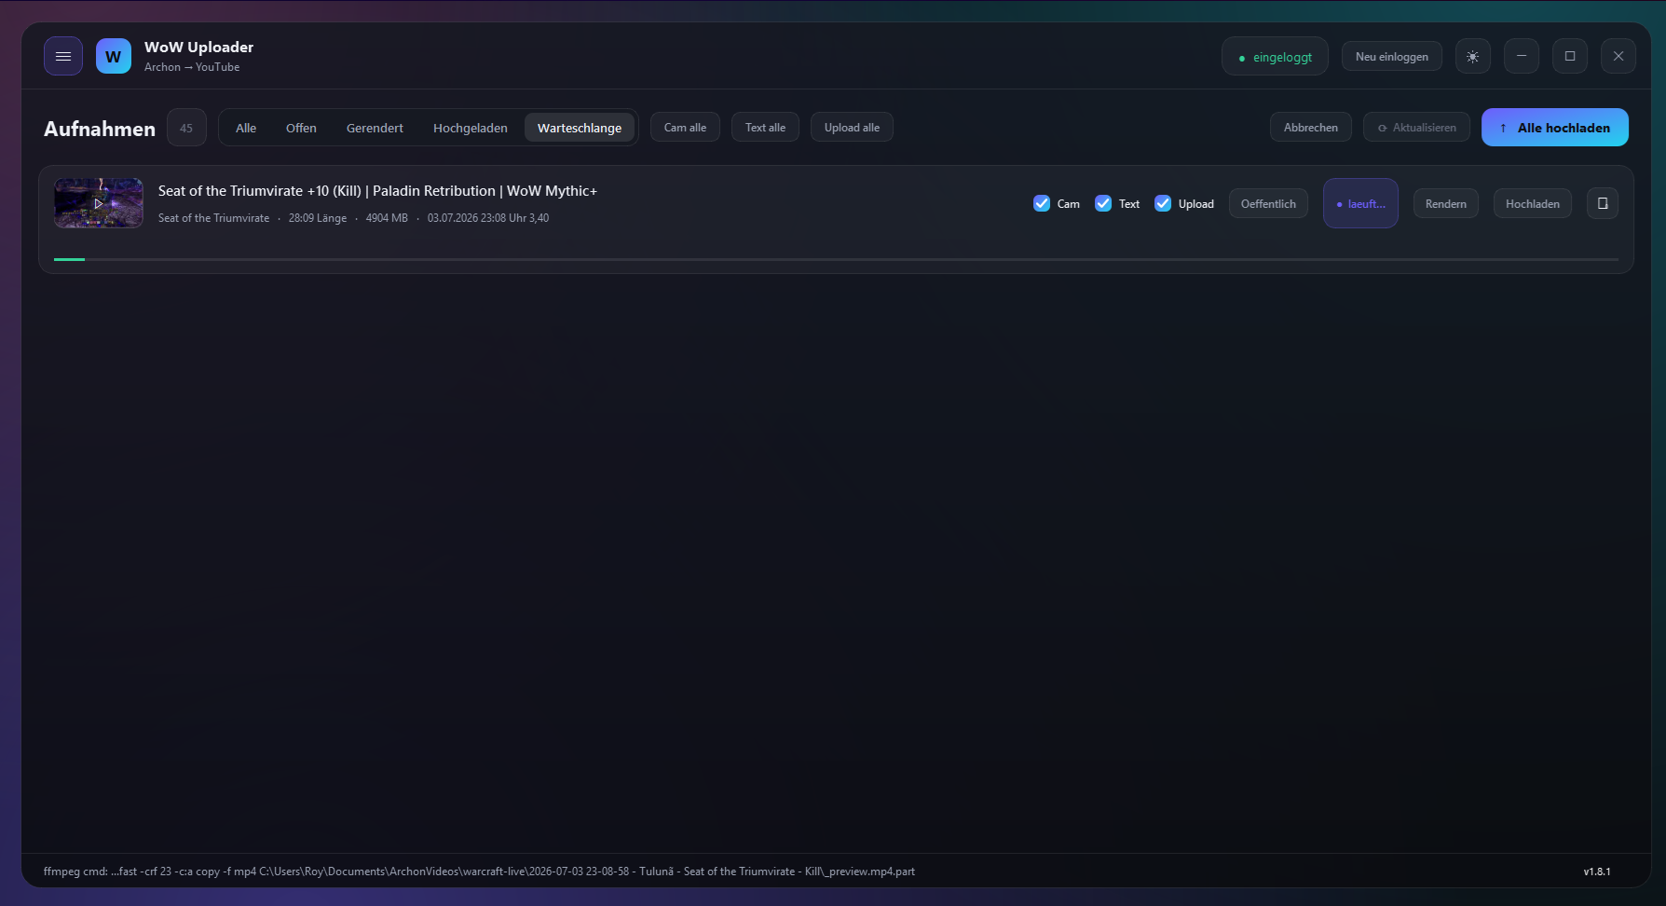Switch to the Alle tab

[x=246, y=128]
